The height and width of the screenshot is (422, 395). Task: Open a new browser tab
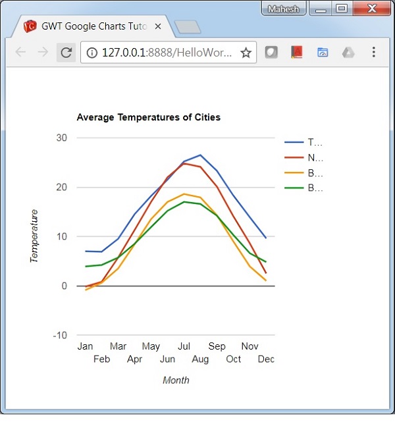coord(188,27)
